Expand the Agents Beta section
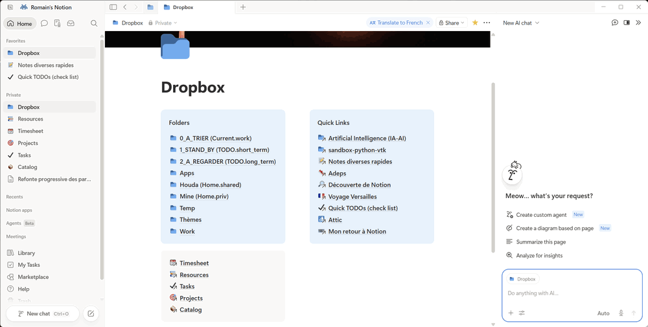The height and width of the screenshot is (327, 648). click(x=20, y=223)
